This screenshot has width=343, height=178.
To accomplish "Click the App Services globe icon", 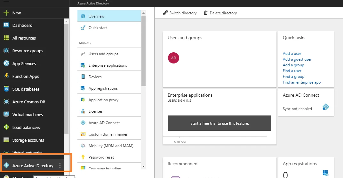I will pos(6,63).
